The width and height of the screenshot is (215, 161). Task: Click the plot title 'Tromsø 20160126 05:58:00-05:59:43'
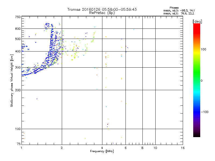pyautogui.click(x=102, y=9)
